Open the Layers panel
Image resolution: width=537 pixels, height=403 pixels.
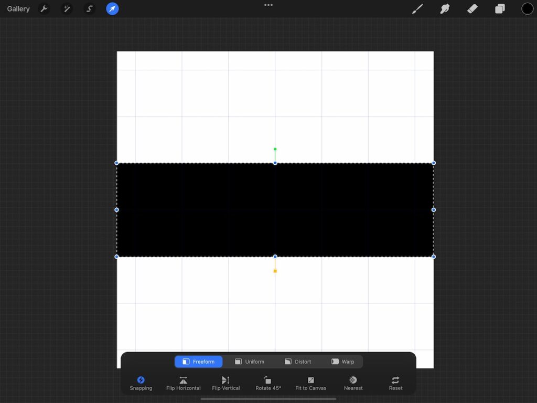[499, 8]
